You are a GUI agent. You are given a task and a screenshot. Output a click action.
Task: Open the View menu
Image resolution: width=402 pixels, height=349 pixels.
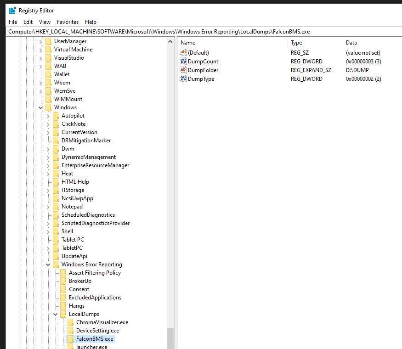pyautogui.click(x=45, y=22)
